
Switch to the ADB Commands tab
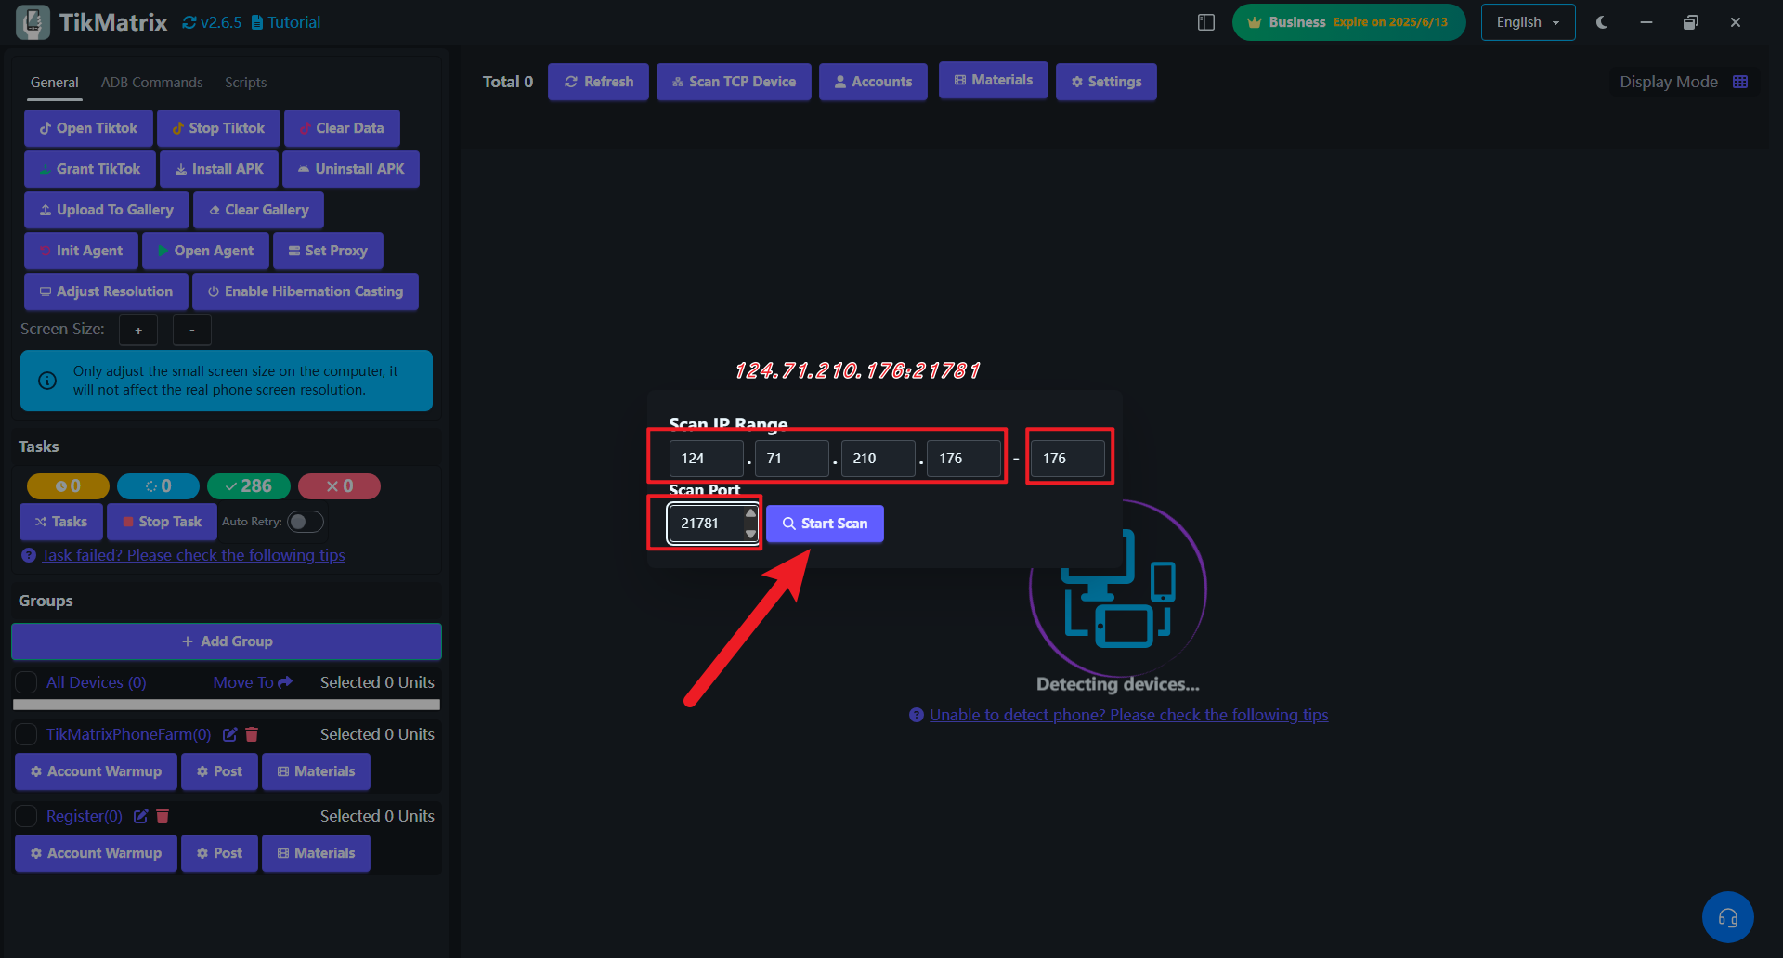(x=151, y=83)
